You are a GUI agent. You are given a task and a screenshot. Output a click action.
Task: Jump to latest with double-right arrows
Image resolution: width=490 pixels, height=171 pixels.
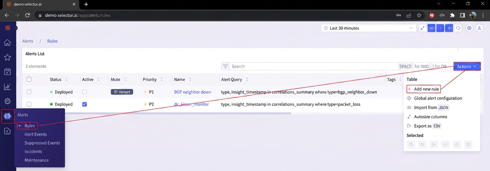point(449,28)
